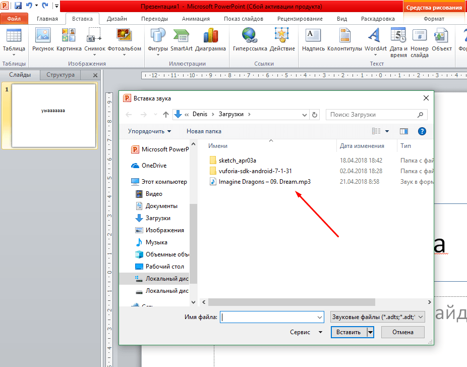Screen dimensions: 467x367
Task: Insert a picture with Рисунок
Action: tap(43, 40)
